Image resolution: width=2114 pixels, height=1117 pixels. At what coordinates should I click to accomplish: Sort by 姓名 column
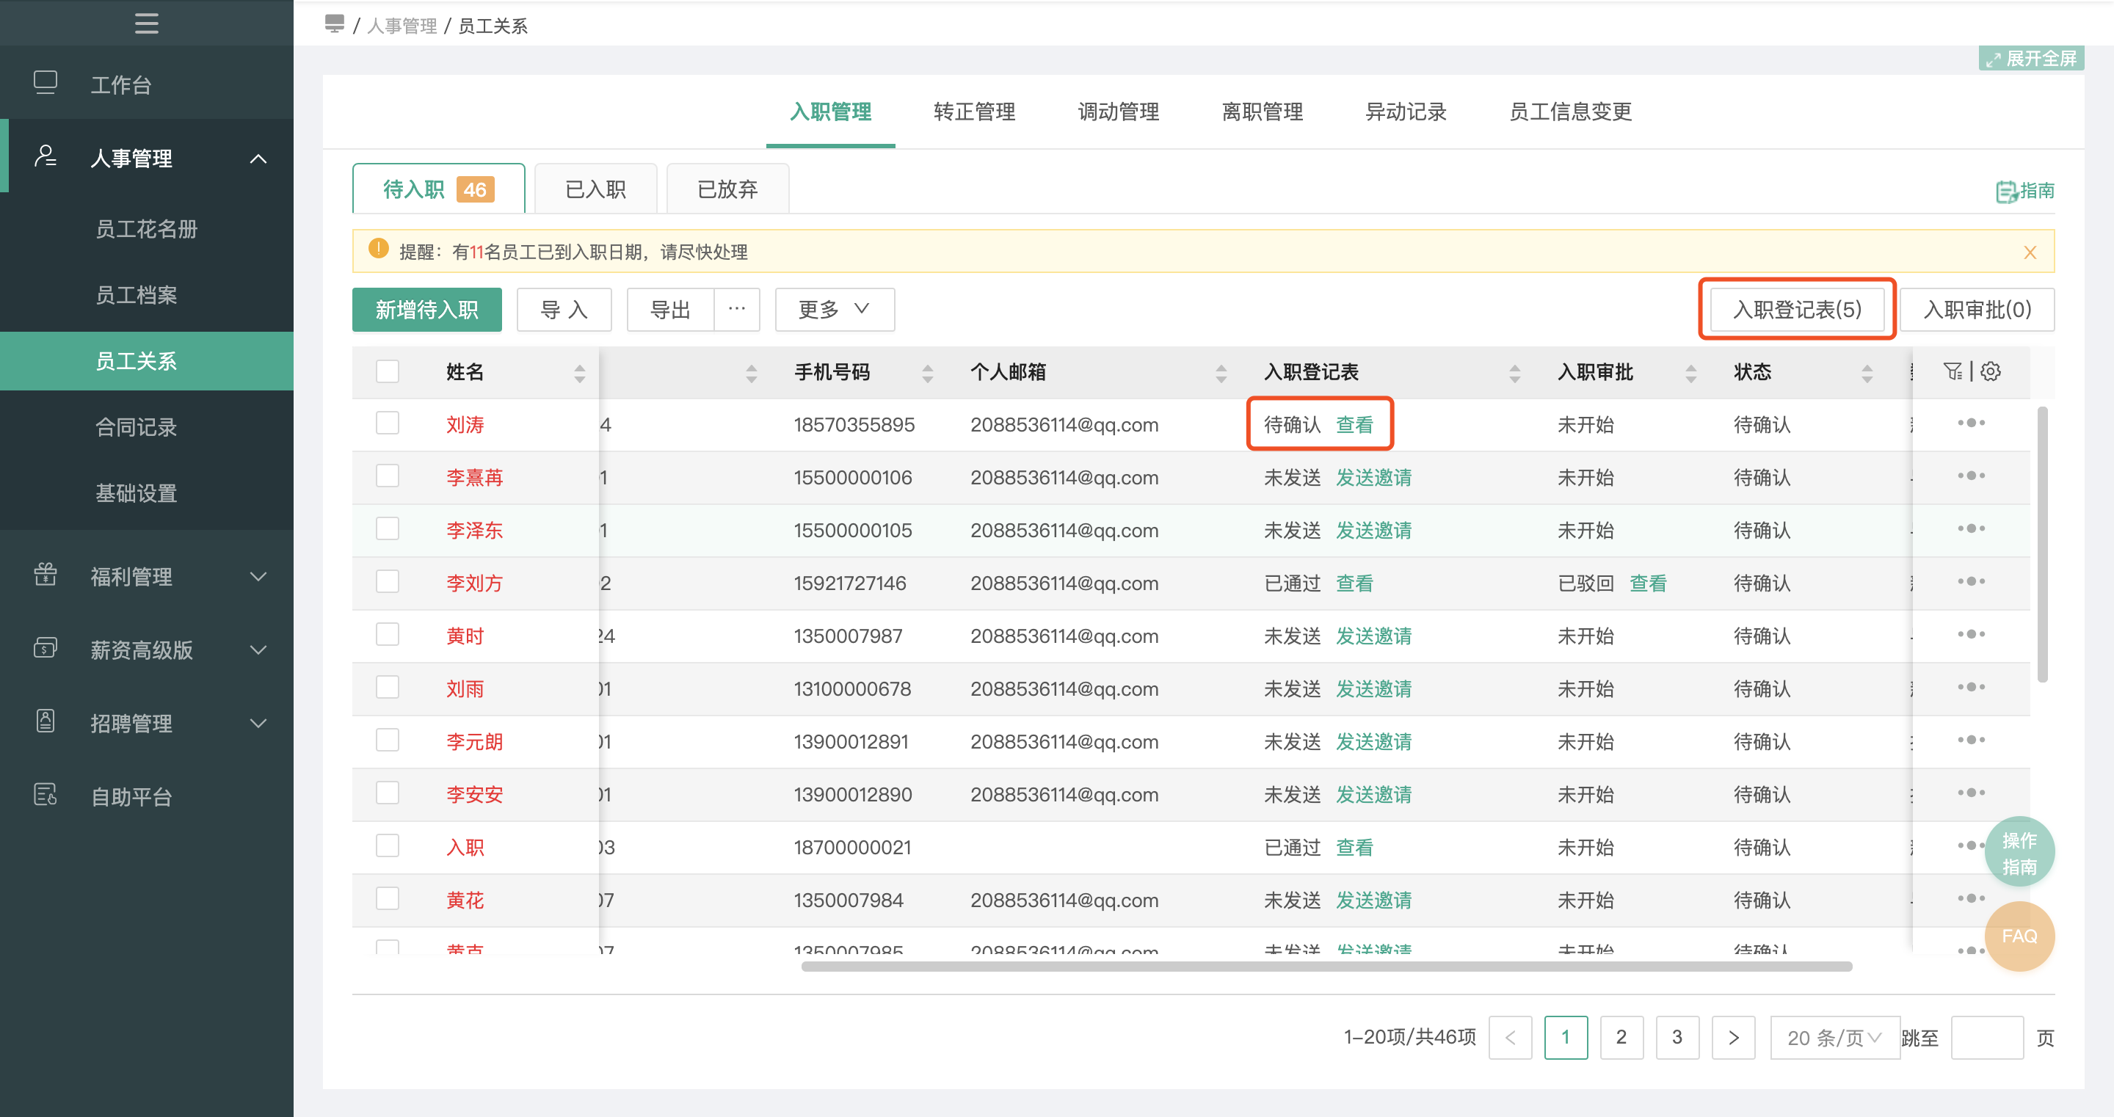point(579,373)
